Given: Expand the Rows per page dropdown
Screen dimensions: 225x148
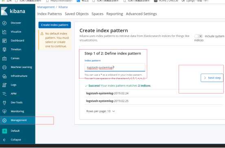Looking at the screenshot, I should [x=100, y=111].
